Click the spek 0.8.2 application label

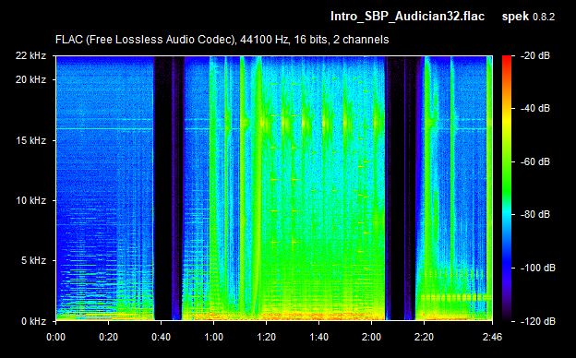coord(528,17)
